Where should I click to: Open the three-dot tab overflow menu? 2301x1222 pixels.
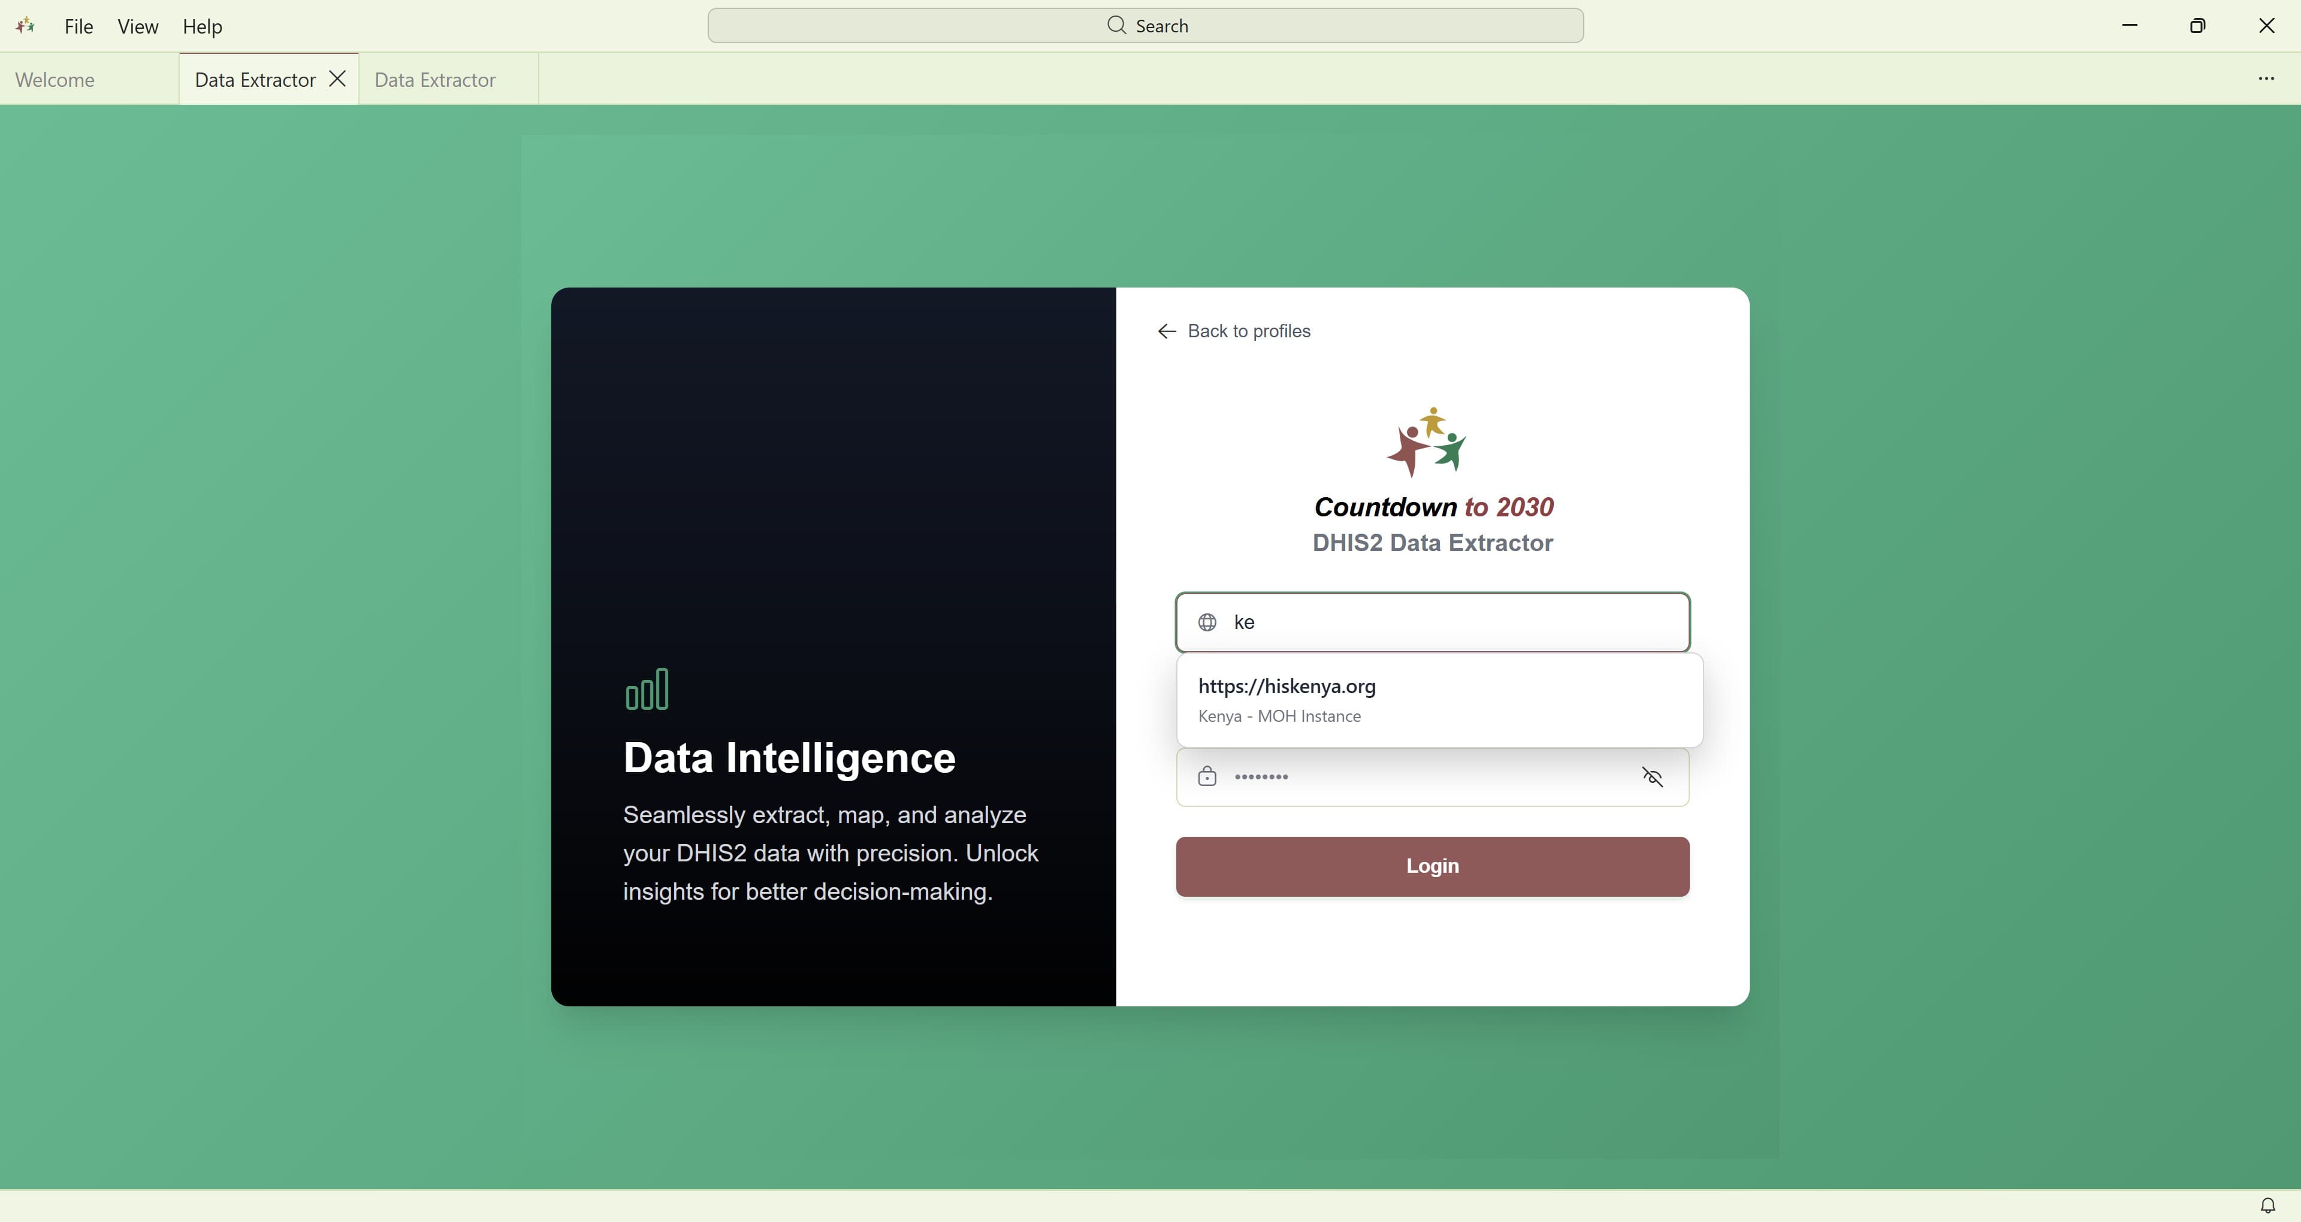(x=2266, y=78)
